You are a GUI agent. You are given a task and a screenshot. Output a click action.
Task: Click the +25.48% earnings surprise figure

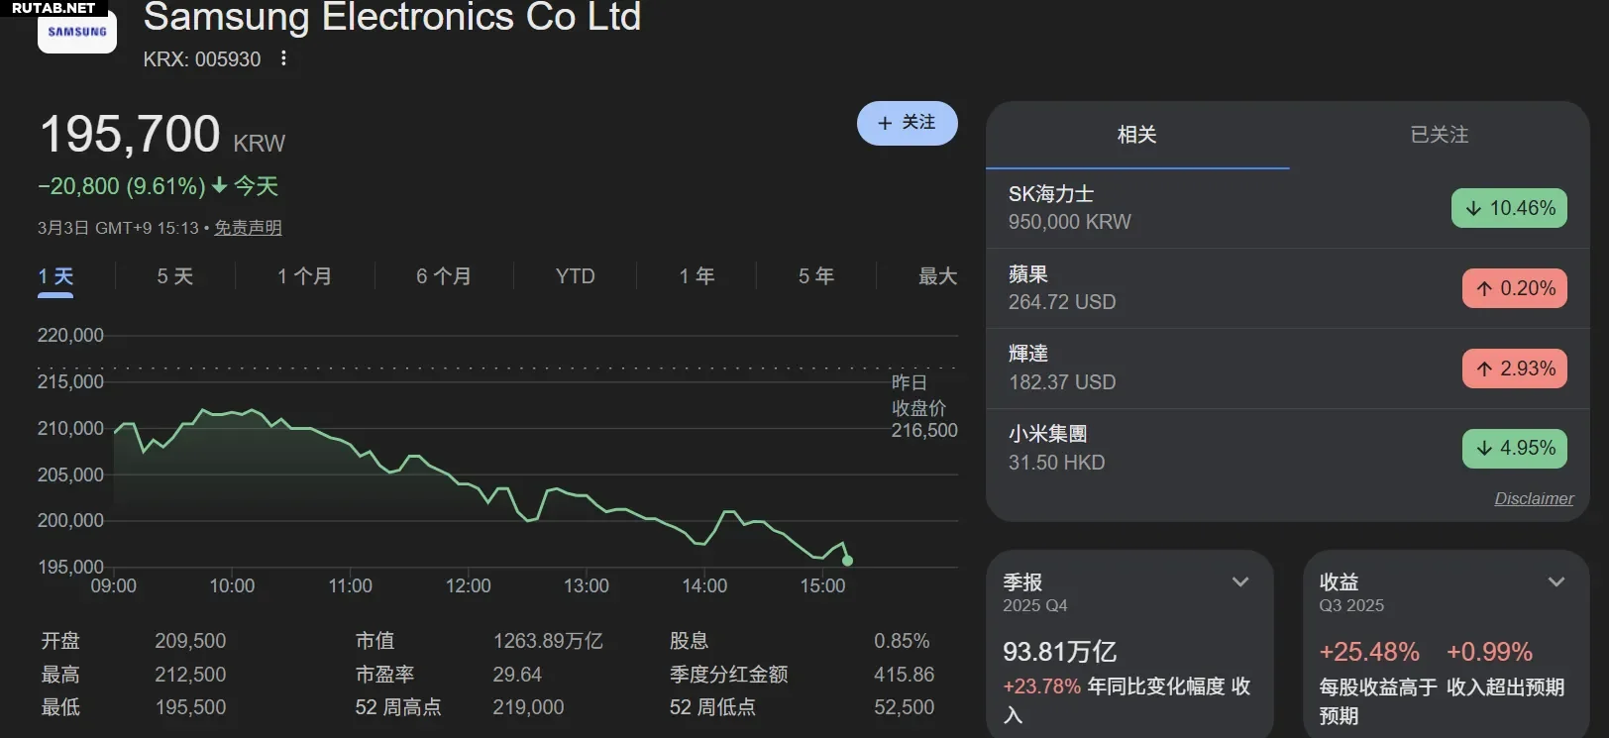[1369, 652]
